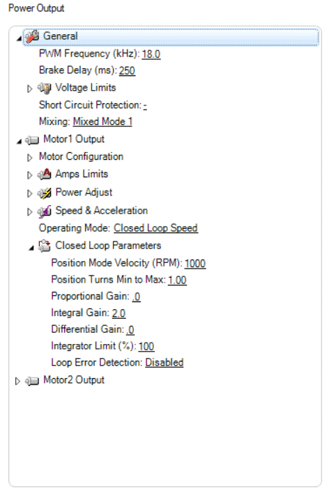The height and width of the screenshot is (494, 329).
Task: Click the Power Adjust lightning icon
Action: [x=44, y=193]
